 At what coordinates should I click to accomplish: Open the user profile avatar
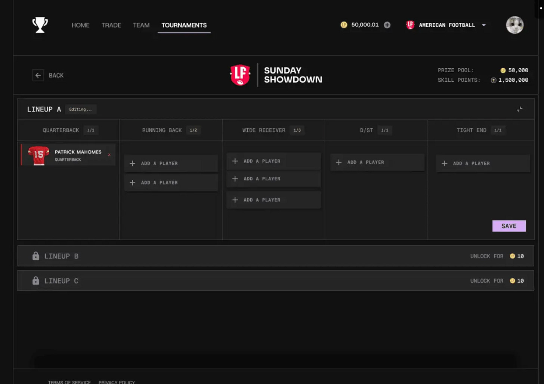pyautogui.click(x=514, y=25)
